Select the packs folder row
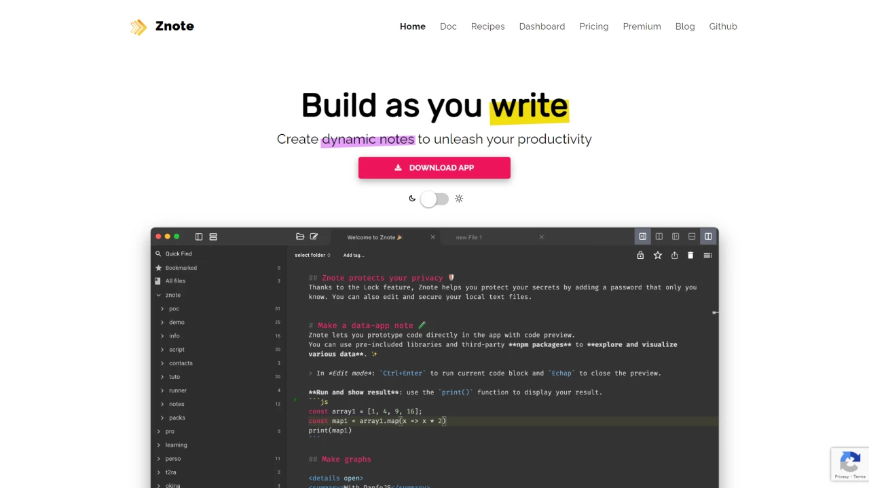Screen dimensions: 869x488 point(217,418)
